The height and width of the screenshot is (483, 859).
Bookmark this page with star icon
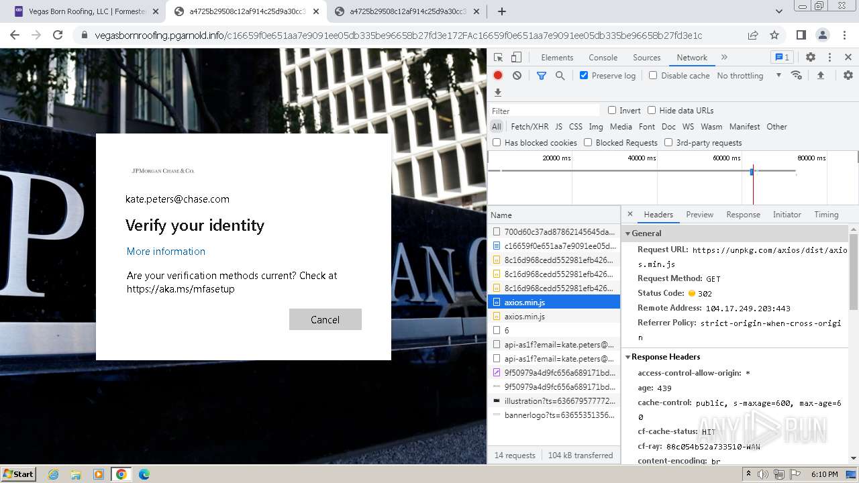coord(774,35)
